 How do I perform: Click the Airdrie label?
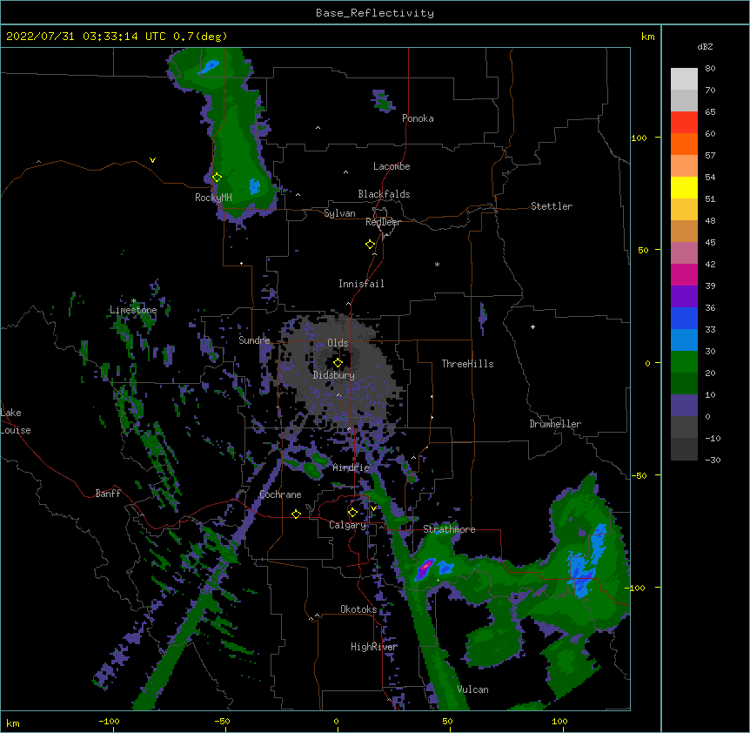pyautogui.click(x=352, y=467)
